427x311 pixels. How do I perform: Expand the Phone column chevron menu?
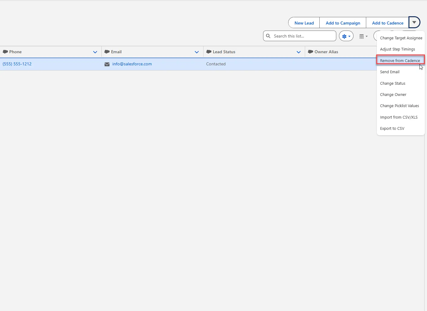click(95, 52)
